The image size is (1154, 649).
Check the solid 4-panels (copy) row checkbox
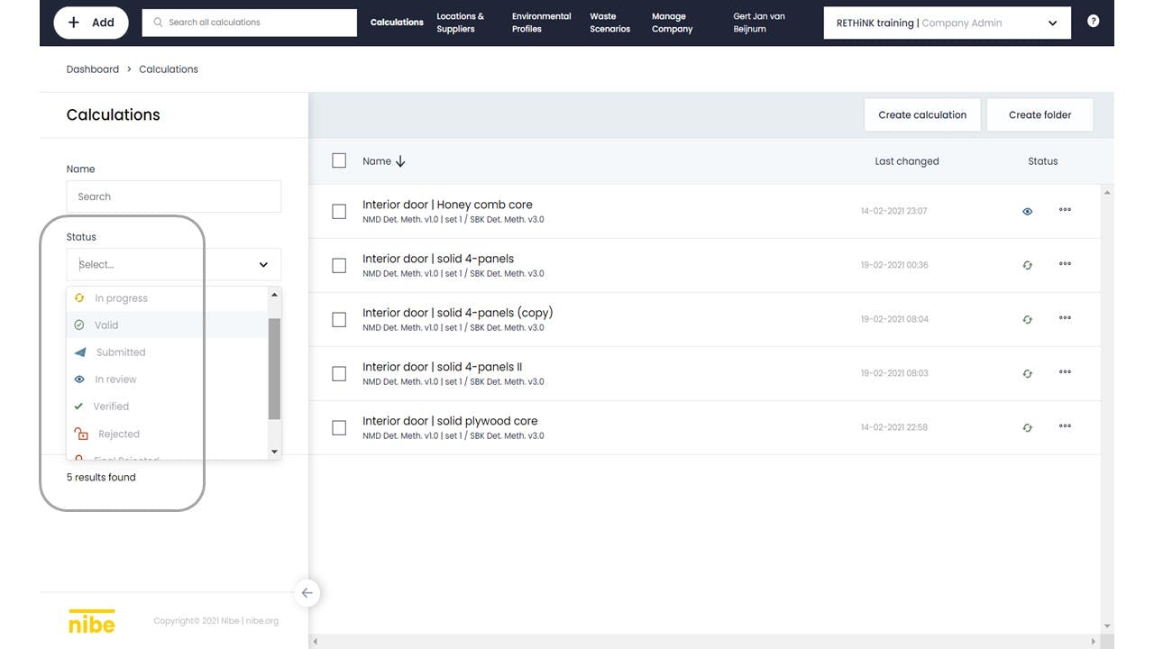pyautogui.click(x=339, y=320)
